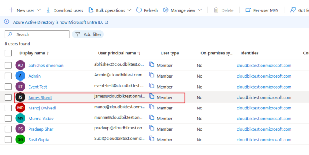Sort by the User principal name column

pyautogui.click(x=119, y=53)
